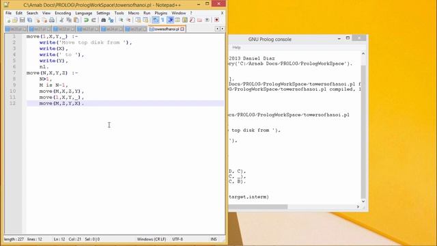Click the 'Ln : 12' status bar entry

(59, 239)
